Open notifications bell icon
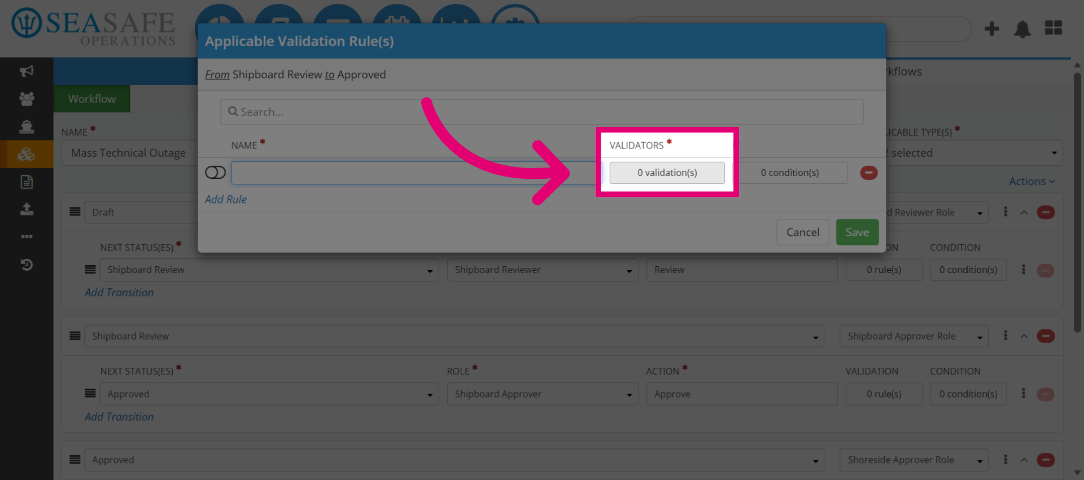The width and height of the screenshot is (1084, 480). pos(1022,29)
